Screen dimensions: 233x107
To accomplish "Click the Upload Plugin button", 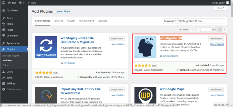I will (63, 11).
